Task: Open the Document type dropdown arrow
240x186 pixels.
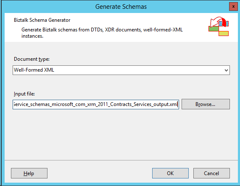Action: tap(226, 70)
